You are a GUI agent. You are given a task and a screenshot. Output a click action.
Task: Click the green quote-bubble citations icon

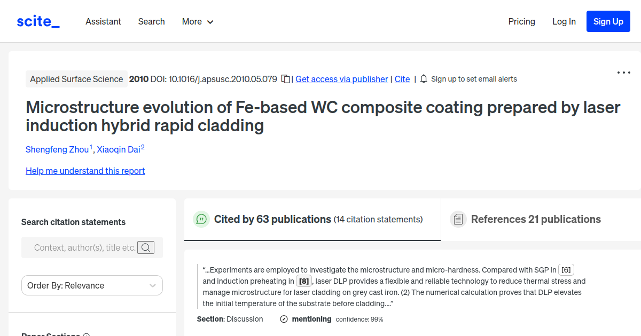[201, 219]
